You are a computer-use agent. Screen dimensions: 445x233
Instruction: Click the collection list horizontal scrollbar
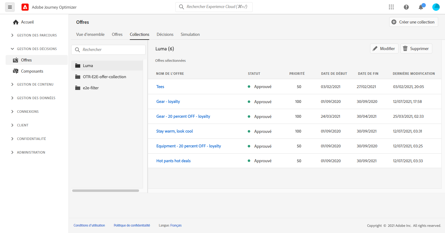[x=106, y=191]
